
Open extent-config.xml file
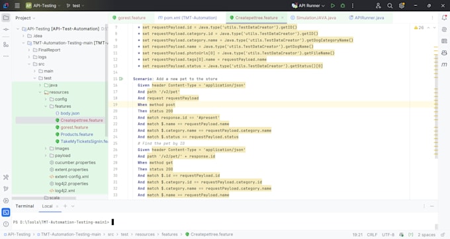coord(69,177)
